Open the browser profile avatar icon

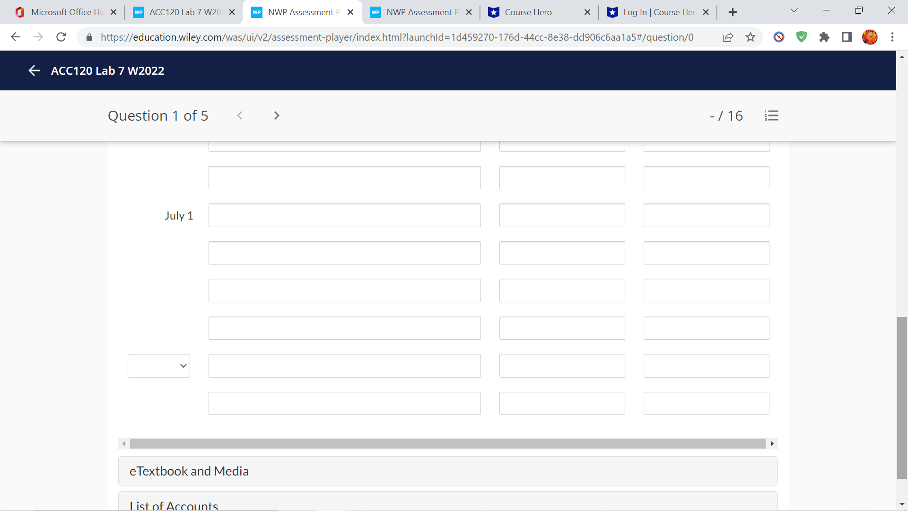coord(871,37)
